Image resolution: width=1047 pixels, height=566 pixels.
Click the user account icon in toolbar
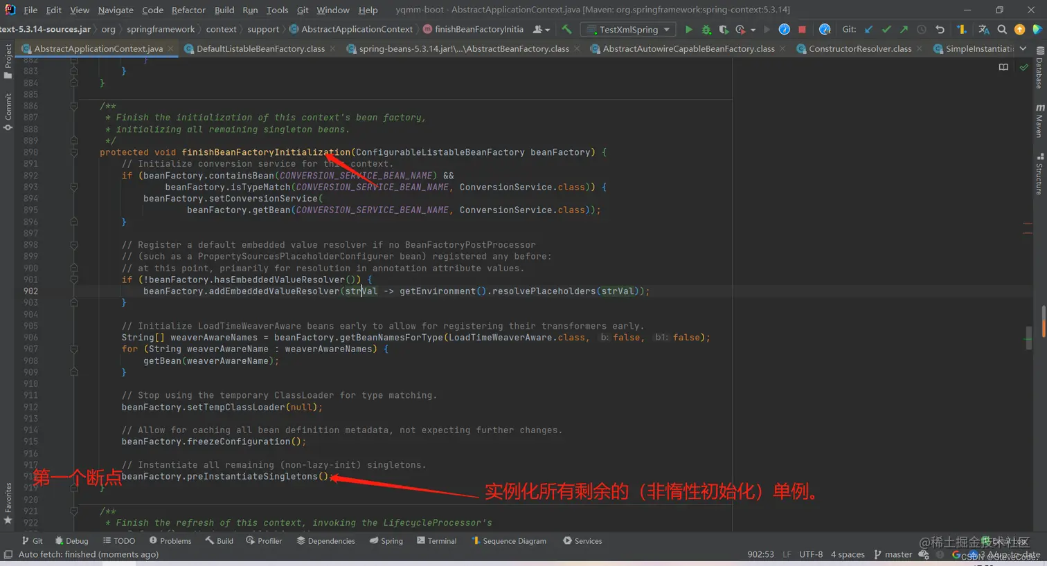pos(538,30)
